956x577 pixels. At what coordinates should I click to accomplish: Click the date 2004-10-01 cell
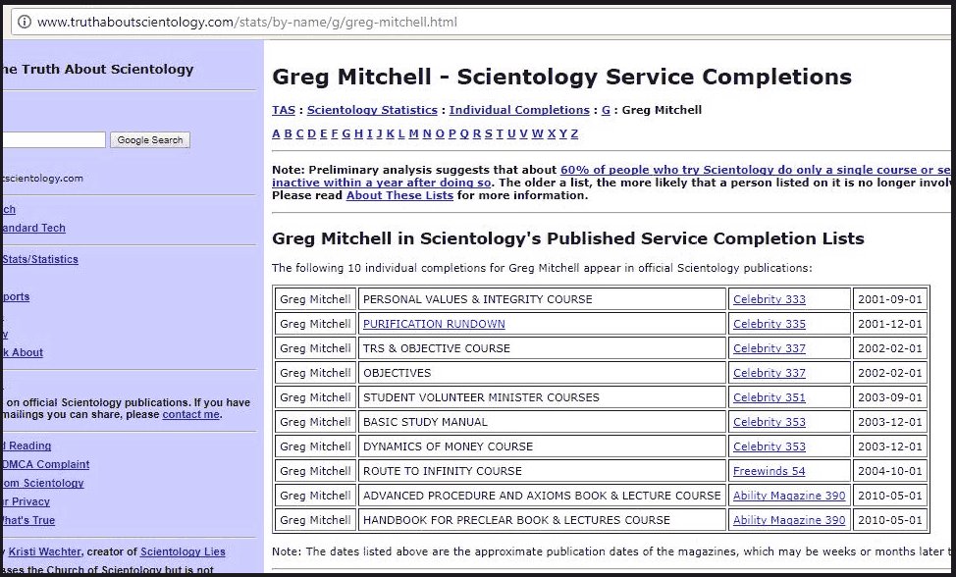[890, 471]
